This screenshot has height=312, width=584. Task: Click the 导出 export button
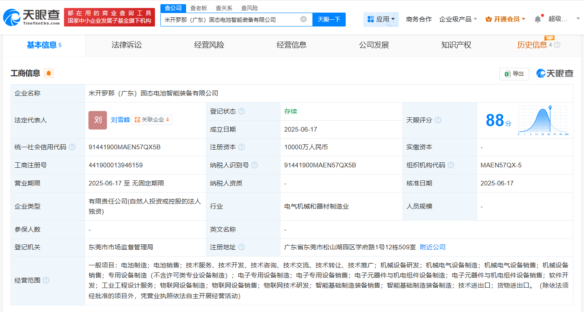click(514, 74)
